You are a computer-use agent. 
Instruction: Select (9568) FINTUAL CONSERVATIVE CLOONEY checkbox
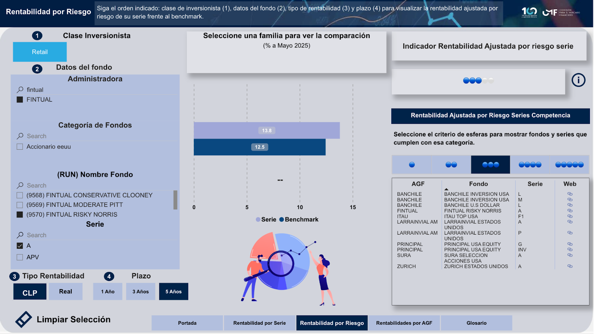point(20,195)
